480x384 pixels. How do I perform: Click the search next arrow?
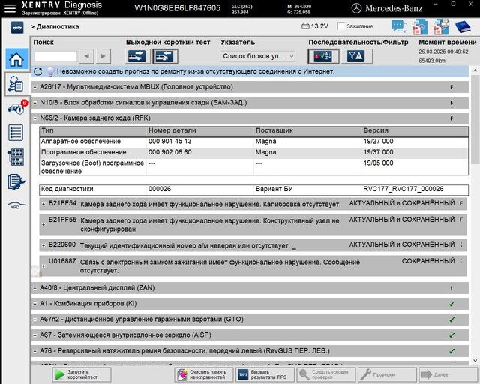click(103, 56)
